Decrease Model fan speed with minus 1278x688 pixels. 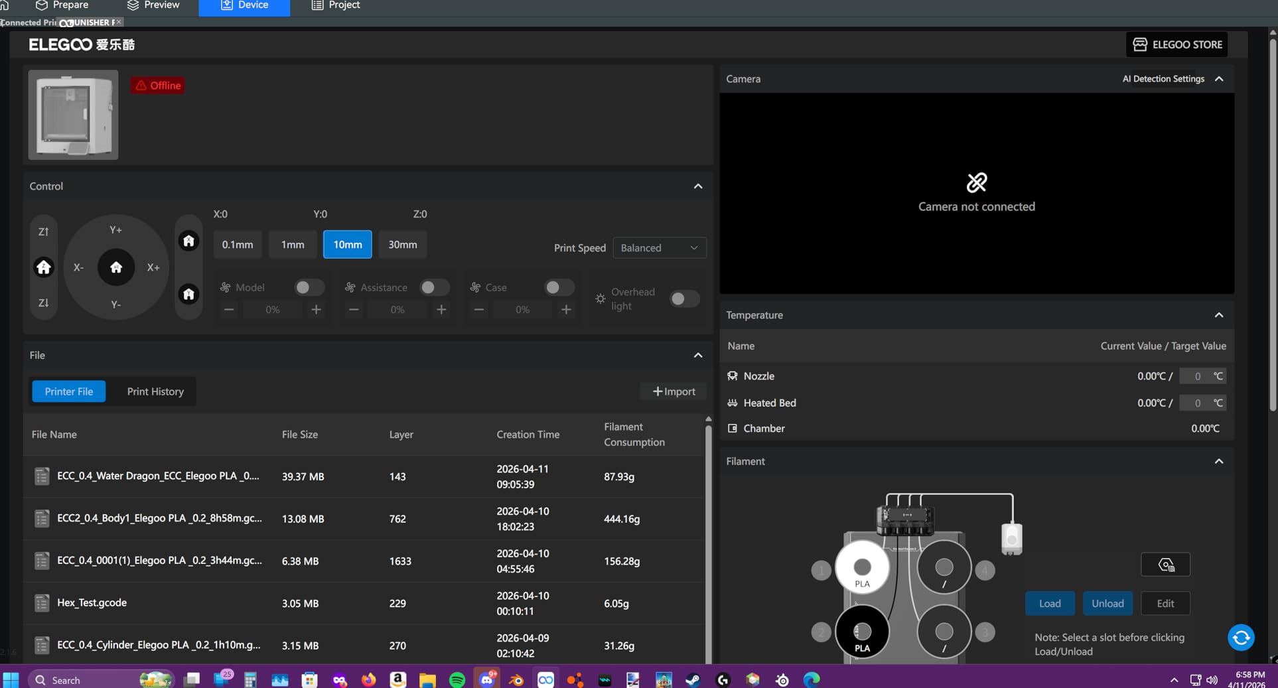[229, 310]
